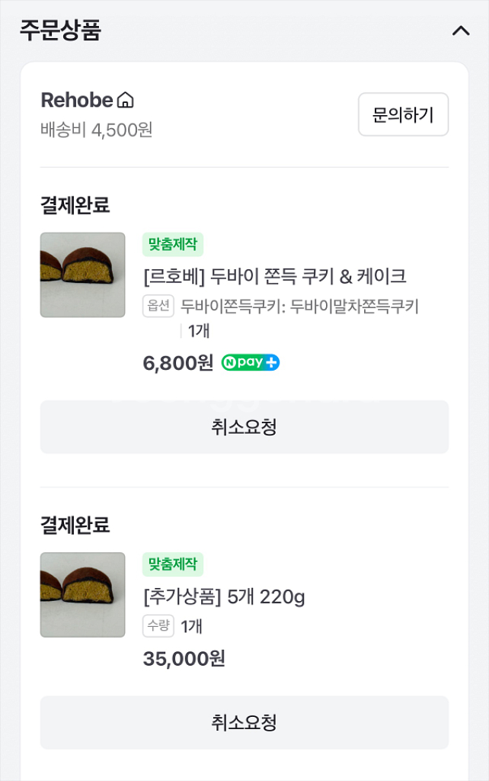
Task: Open the 추가상품 5개 220g thumbnail
Action: click(82, 595)
